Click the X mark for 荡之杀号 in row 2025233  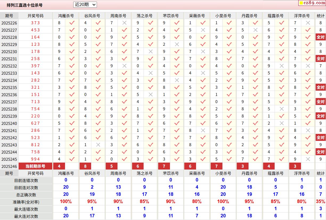[x=150, y=73]
